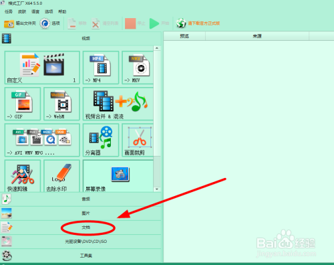Image resolution: width=334 pixels, height=265 pixels.
Task: Click the -> MP4 conversion icon
Action: 101,68
